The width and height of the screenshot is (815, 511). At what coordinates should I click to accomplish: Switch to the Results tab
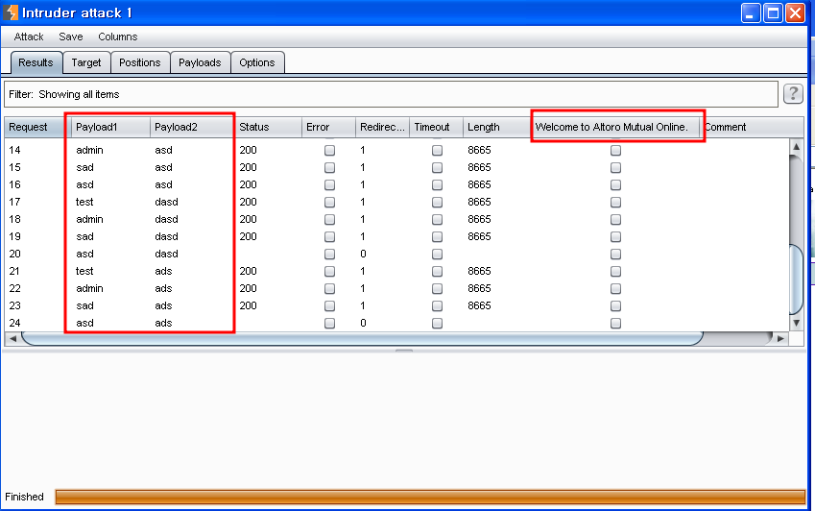36,62
